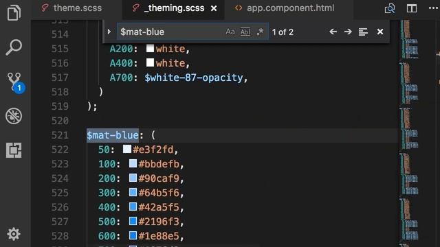Open color swatch for #90caf9

[133, 178]
